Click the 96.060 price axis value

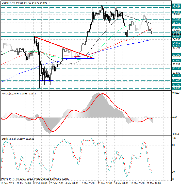[176, 14]
